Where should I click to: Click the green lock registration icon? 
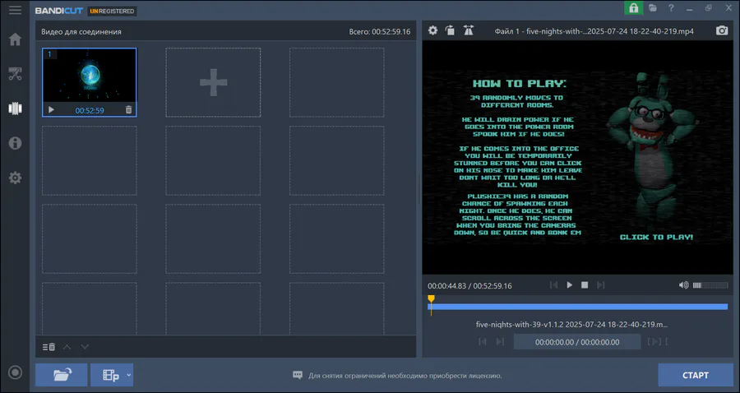coord(633,8)
